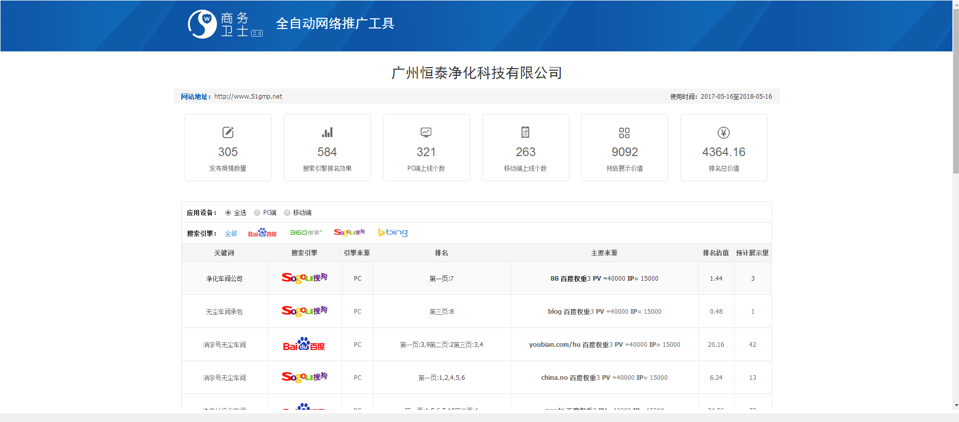This screenshot has width=959, height=422.
Task: Click the bar chart icon above 584
Action: coord(327,132)
